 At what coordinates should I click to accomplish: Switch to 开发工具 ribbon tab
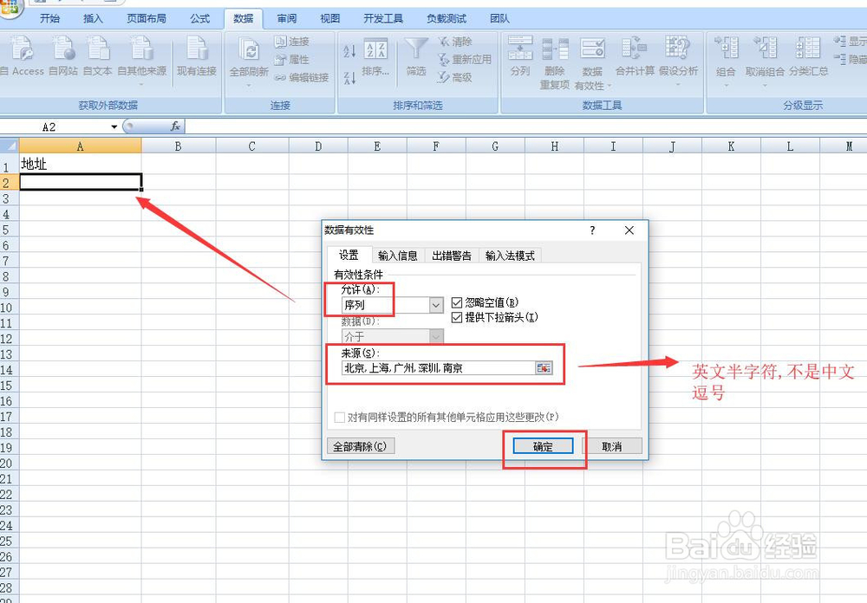coord(383,19)
